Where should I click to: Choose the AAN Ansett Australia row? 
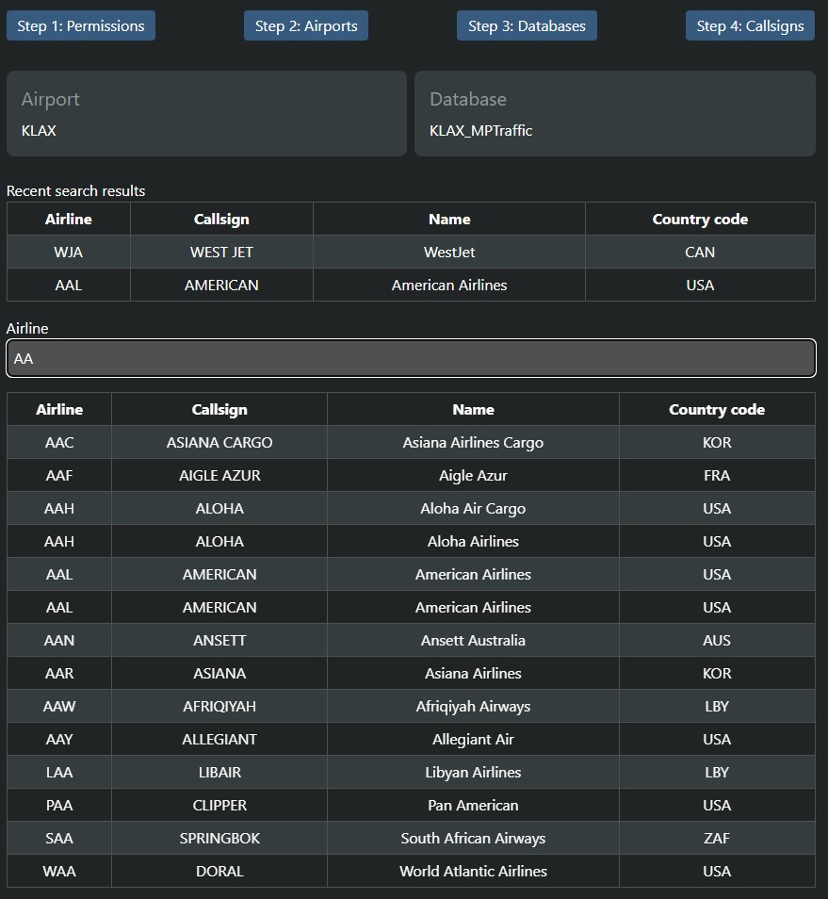411,640
